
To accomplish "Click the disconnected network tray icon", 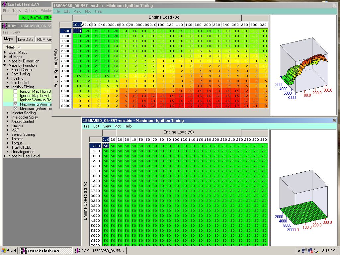I will click(310, 251).
